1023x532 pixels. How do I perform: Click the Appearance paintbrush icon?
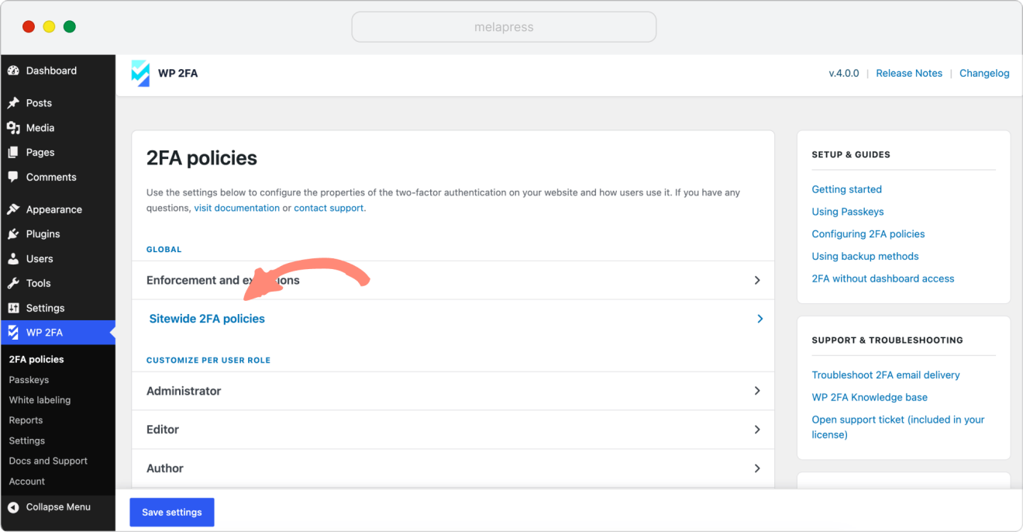pos(13,209)
